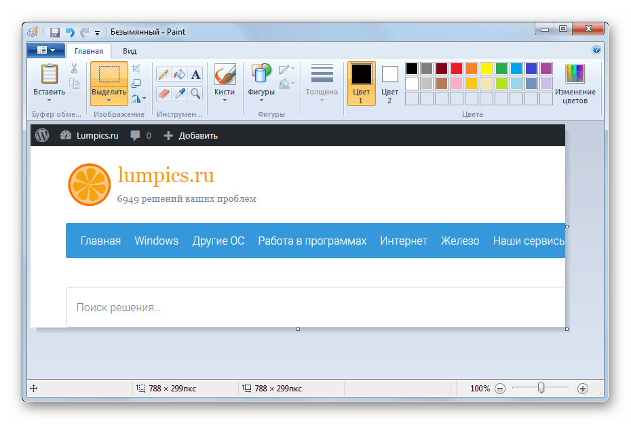Viewport: 631px width, 424px height.
Task: Toggle Цвет 2 as the active color
Action: click(389, 82)
